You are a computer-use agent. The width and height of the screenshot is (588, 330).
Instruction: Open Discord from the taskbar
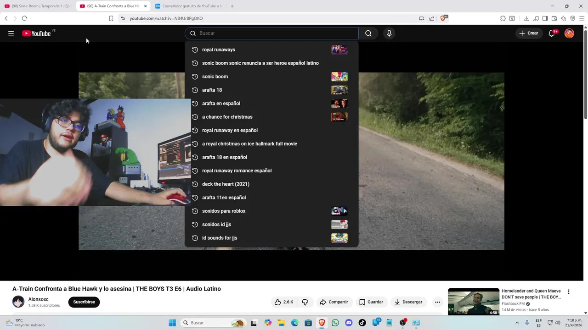(349, 323)
